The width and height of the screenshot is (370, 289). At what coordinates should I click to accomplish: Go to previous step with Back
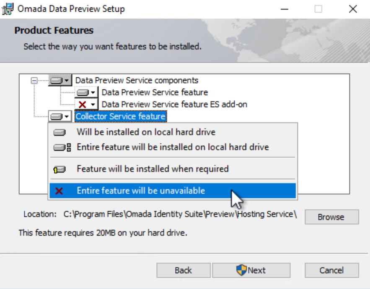184,270
